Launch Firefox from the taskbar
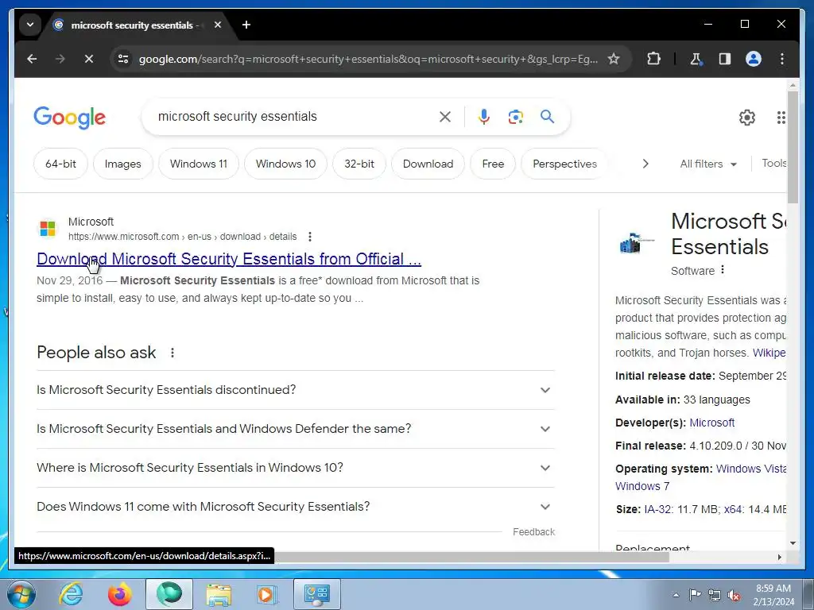This screenshot has height=610, width=814. point(119,594)
